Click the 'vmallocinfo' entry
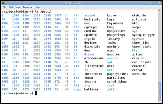This screenshot has height=104, width=163. click(141, 62)
